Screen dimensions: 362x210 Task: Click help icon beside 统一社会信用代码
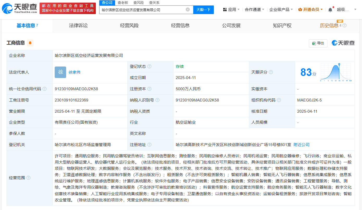[x=45, y=89]
